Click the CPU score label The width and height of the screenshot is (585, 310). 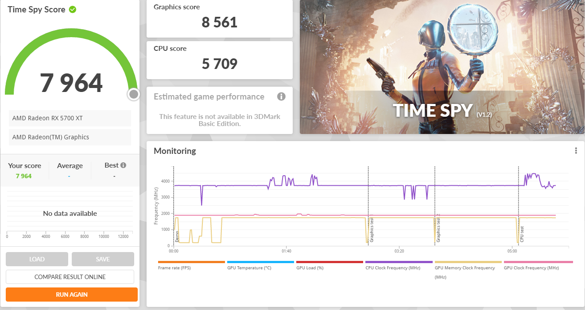coord(170,49)
